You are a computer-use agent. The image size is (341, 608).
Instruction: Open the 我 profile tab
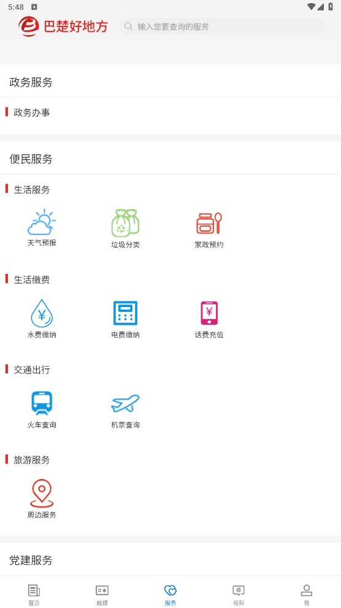tap(307, 594)
